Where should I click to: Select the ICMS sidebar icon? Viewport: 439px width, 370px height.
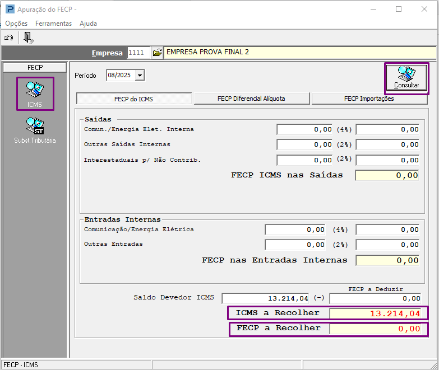[35, 94]
